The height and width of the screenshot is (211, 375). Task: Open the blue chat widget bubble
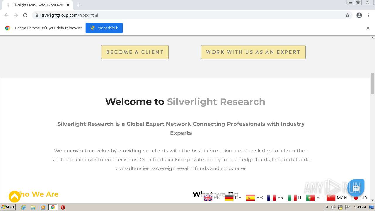click(x=356, y=188)
